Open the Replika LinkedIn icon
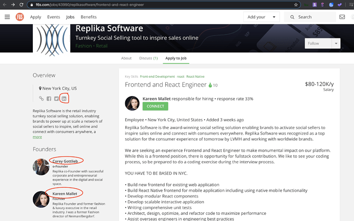The width and height of the screenshot is (354, 221). [64, 98]
